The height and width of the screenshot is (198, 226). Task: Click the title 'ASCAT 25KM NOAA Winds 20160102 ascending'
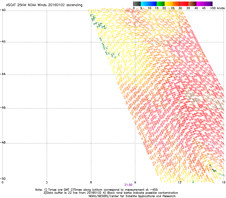coord(44,5)
